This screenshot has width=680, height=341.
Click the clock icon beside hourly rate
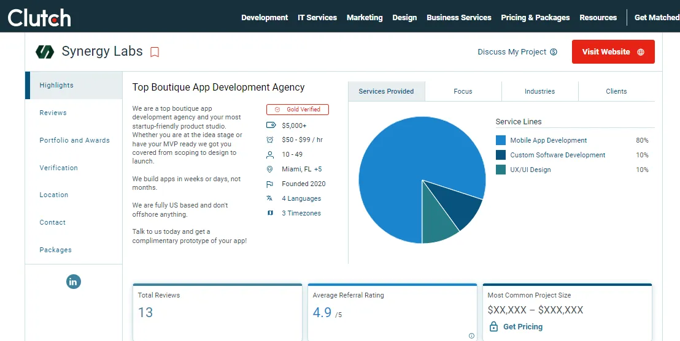[x=270, y=140]
